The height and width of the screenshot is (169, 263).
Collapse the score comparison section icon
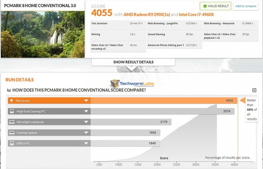tap(254, 90)
